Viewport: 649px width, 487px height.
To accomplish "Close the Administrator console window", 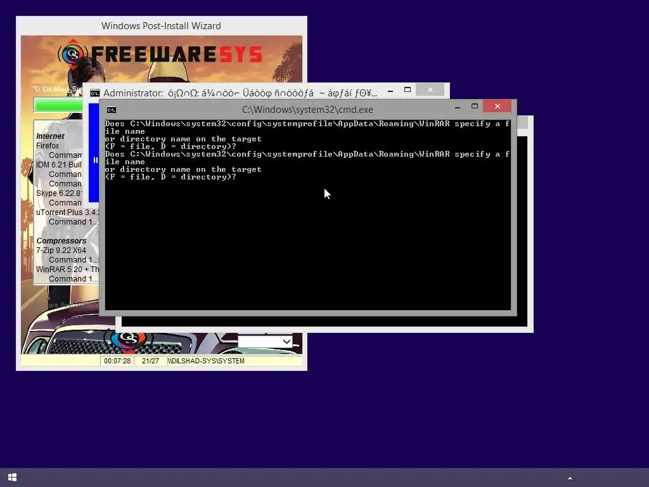I will tap(430, 90).
